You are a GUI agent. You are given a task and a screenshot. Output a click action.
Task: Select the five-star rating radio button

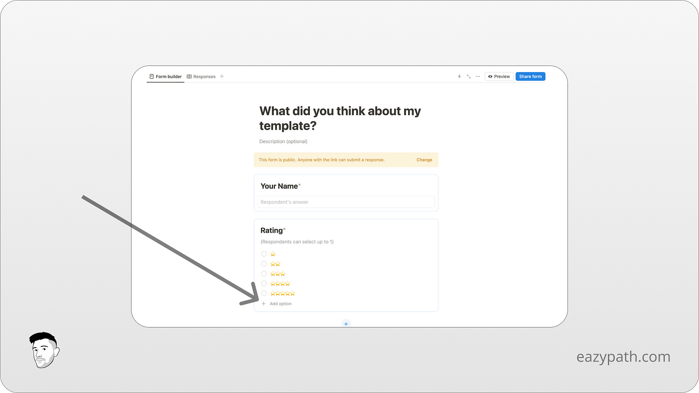pos(264,293)
